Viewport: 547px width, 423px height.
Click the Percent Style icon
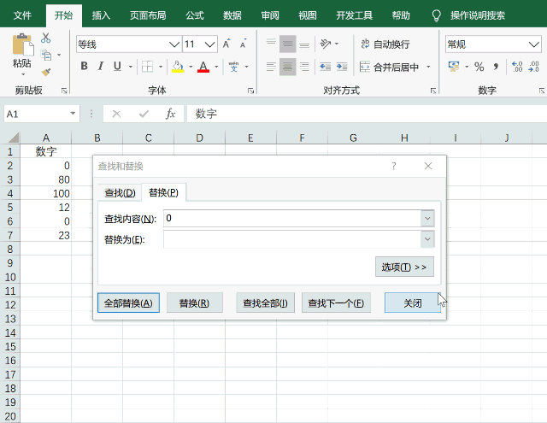[479, 67]
